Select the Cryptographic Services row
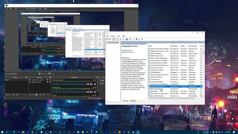Viewport: 238px width, 134px height. click(x=175, y=86)
